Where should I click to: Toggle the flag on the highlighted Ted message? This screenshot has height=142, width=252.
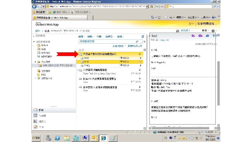point(140,62)
